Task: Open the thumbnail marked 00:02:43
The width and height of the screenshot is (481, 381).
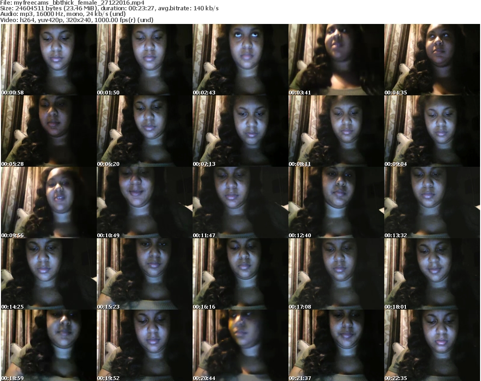Action: click(240, 60)
